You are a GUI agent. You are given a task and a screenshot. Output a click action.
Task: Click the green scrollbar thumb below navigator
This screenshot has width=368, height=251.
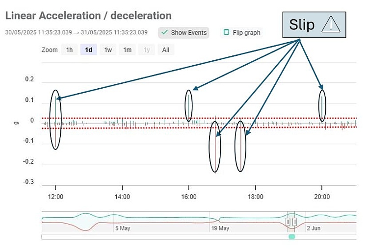point(291,237)
